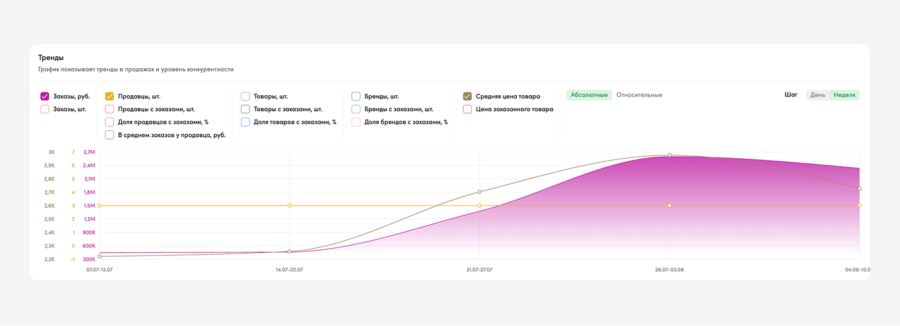
Task: Switch to "Абсолютные" values mode
Action: click(589, 95)
